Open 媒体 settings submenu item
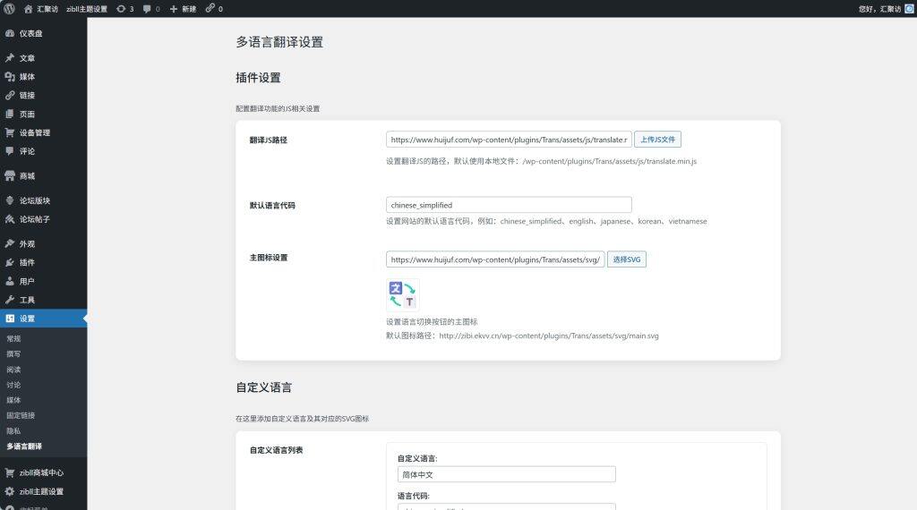The height and width of the screenshot is (510, 917). [x=13, y=400]
